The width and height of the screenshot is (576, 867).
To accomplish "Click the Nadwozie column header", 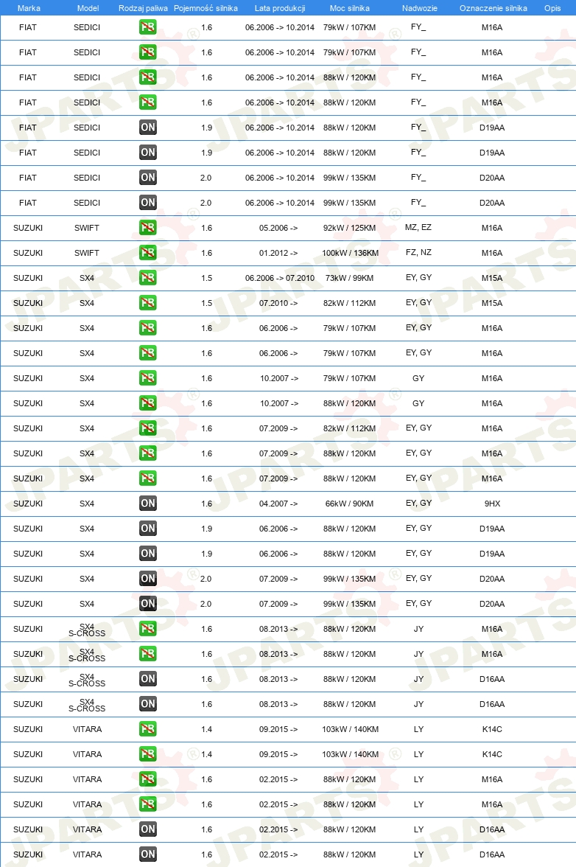I will point(419,8).
